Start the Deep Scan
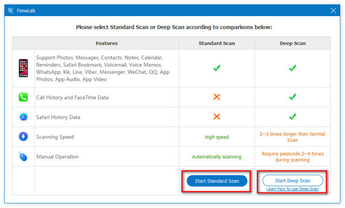Viewport: 345px width, 208px height. 293,181
